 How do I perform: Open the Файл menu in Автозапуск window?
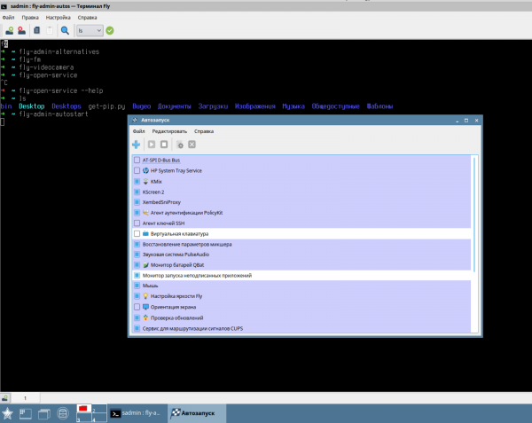click(x=139, y=130)
